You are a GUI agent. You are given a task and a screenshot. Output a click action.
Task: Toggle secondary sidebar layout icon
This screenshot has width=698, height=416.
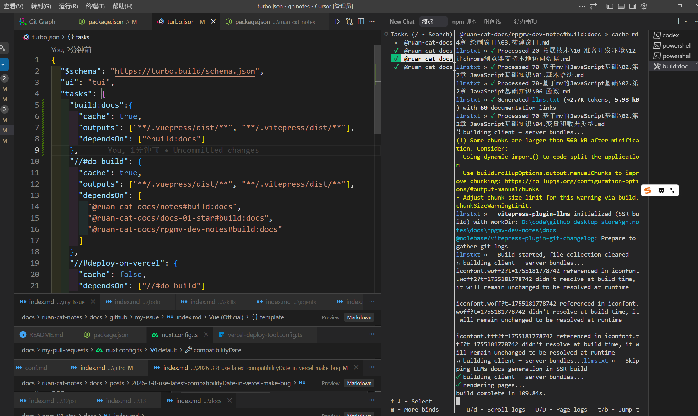tap(632, 6)
